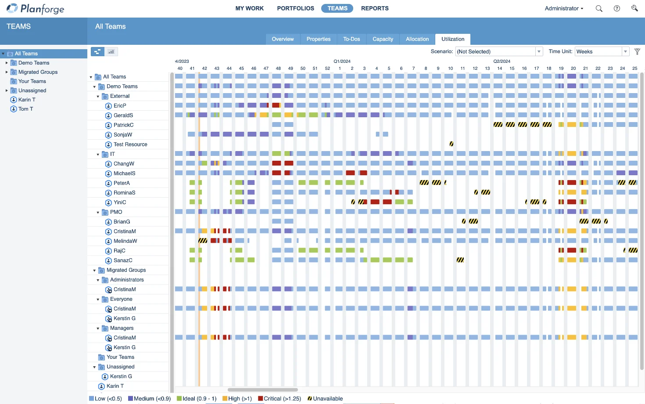
Task: Click the PeterA resource icon
Action: [x=108, y=183]
